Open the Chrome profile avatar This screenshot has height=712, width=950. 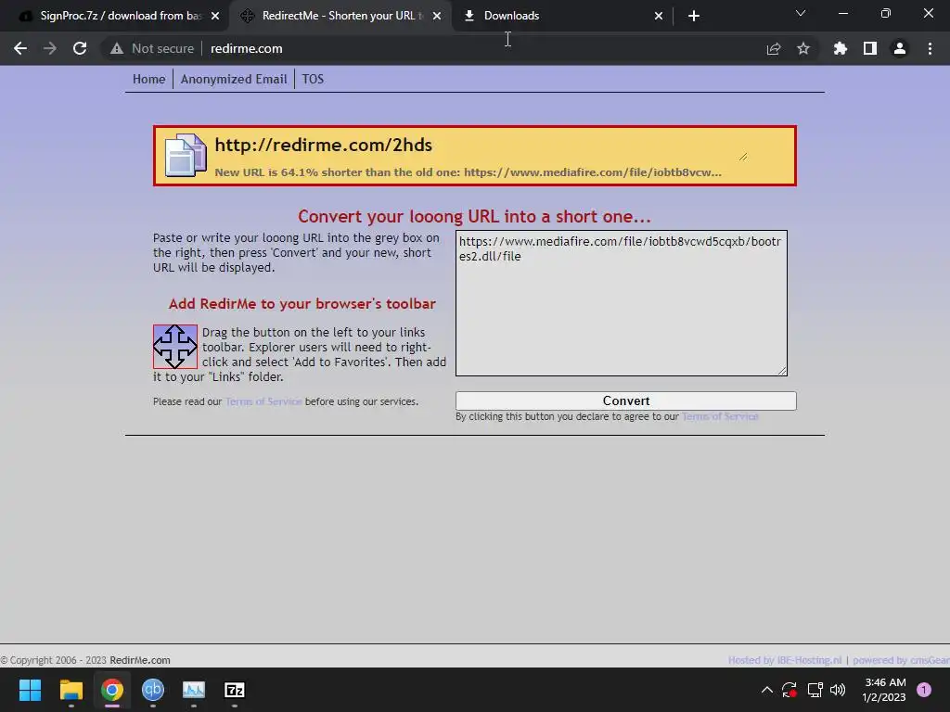click(x=900, y=48)
